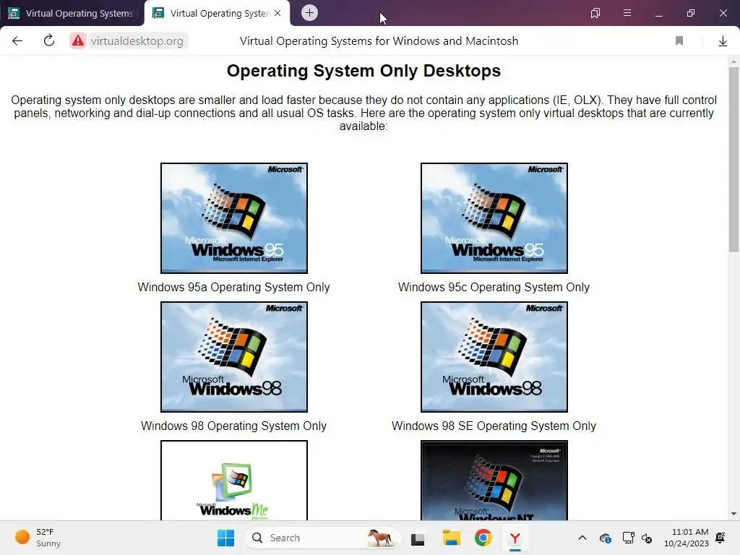Open the Windows 98 SE desktop thumbnail
Viewport: 740px width, 555px height.
(x=494, y=357)
